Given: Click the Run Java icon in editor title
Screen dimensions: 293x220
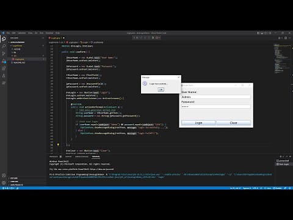Looking at the screenshot, I should click(280, 38).
